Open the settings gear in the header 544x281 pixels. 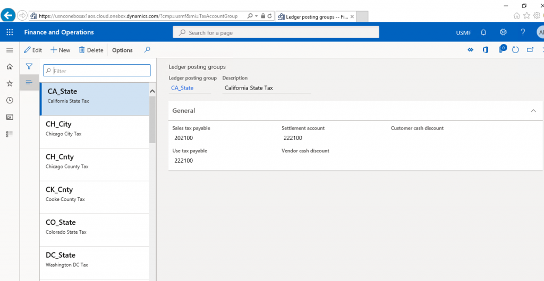tap(503, 32)
